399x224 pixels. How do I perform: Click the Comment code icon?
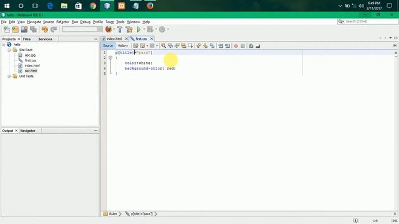coord(251,45)
